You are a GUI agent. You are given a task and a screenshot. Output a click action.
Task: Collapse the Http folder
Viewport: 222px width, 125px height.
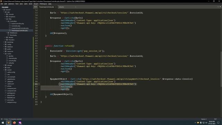point(5,19)
